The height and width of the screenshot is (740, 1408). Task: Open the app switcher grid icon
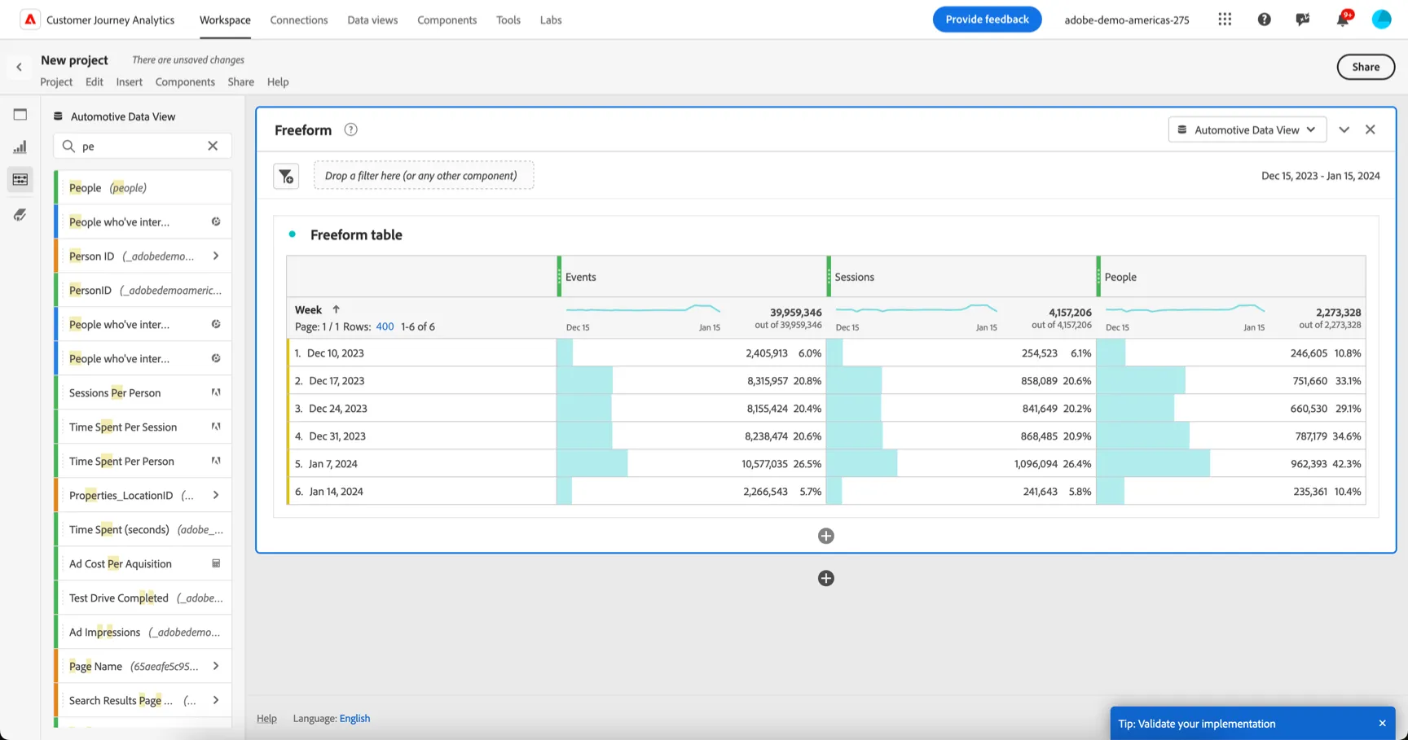point(1225,20)
